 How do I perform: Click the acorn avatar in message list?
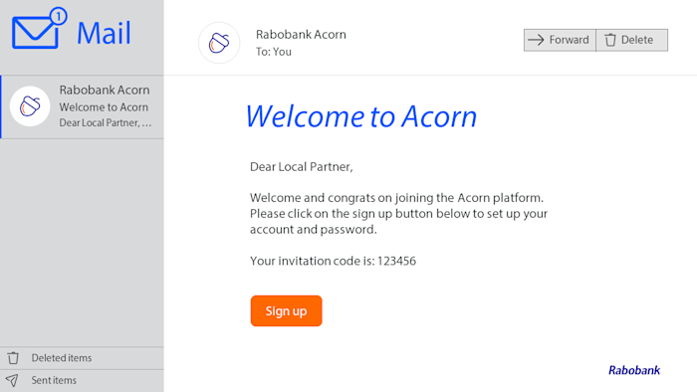coord(30,106)
